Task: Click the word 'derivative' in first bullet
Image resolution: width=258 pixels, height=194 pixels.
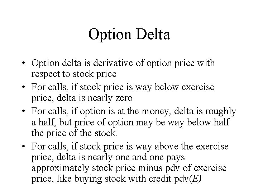Action: 108,63
